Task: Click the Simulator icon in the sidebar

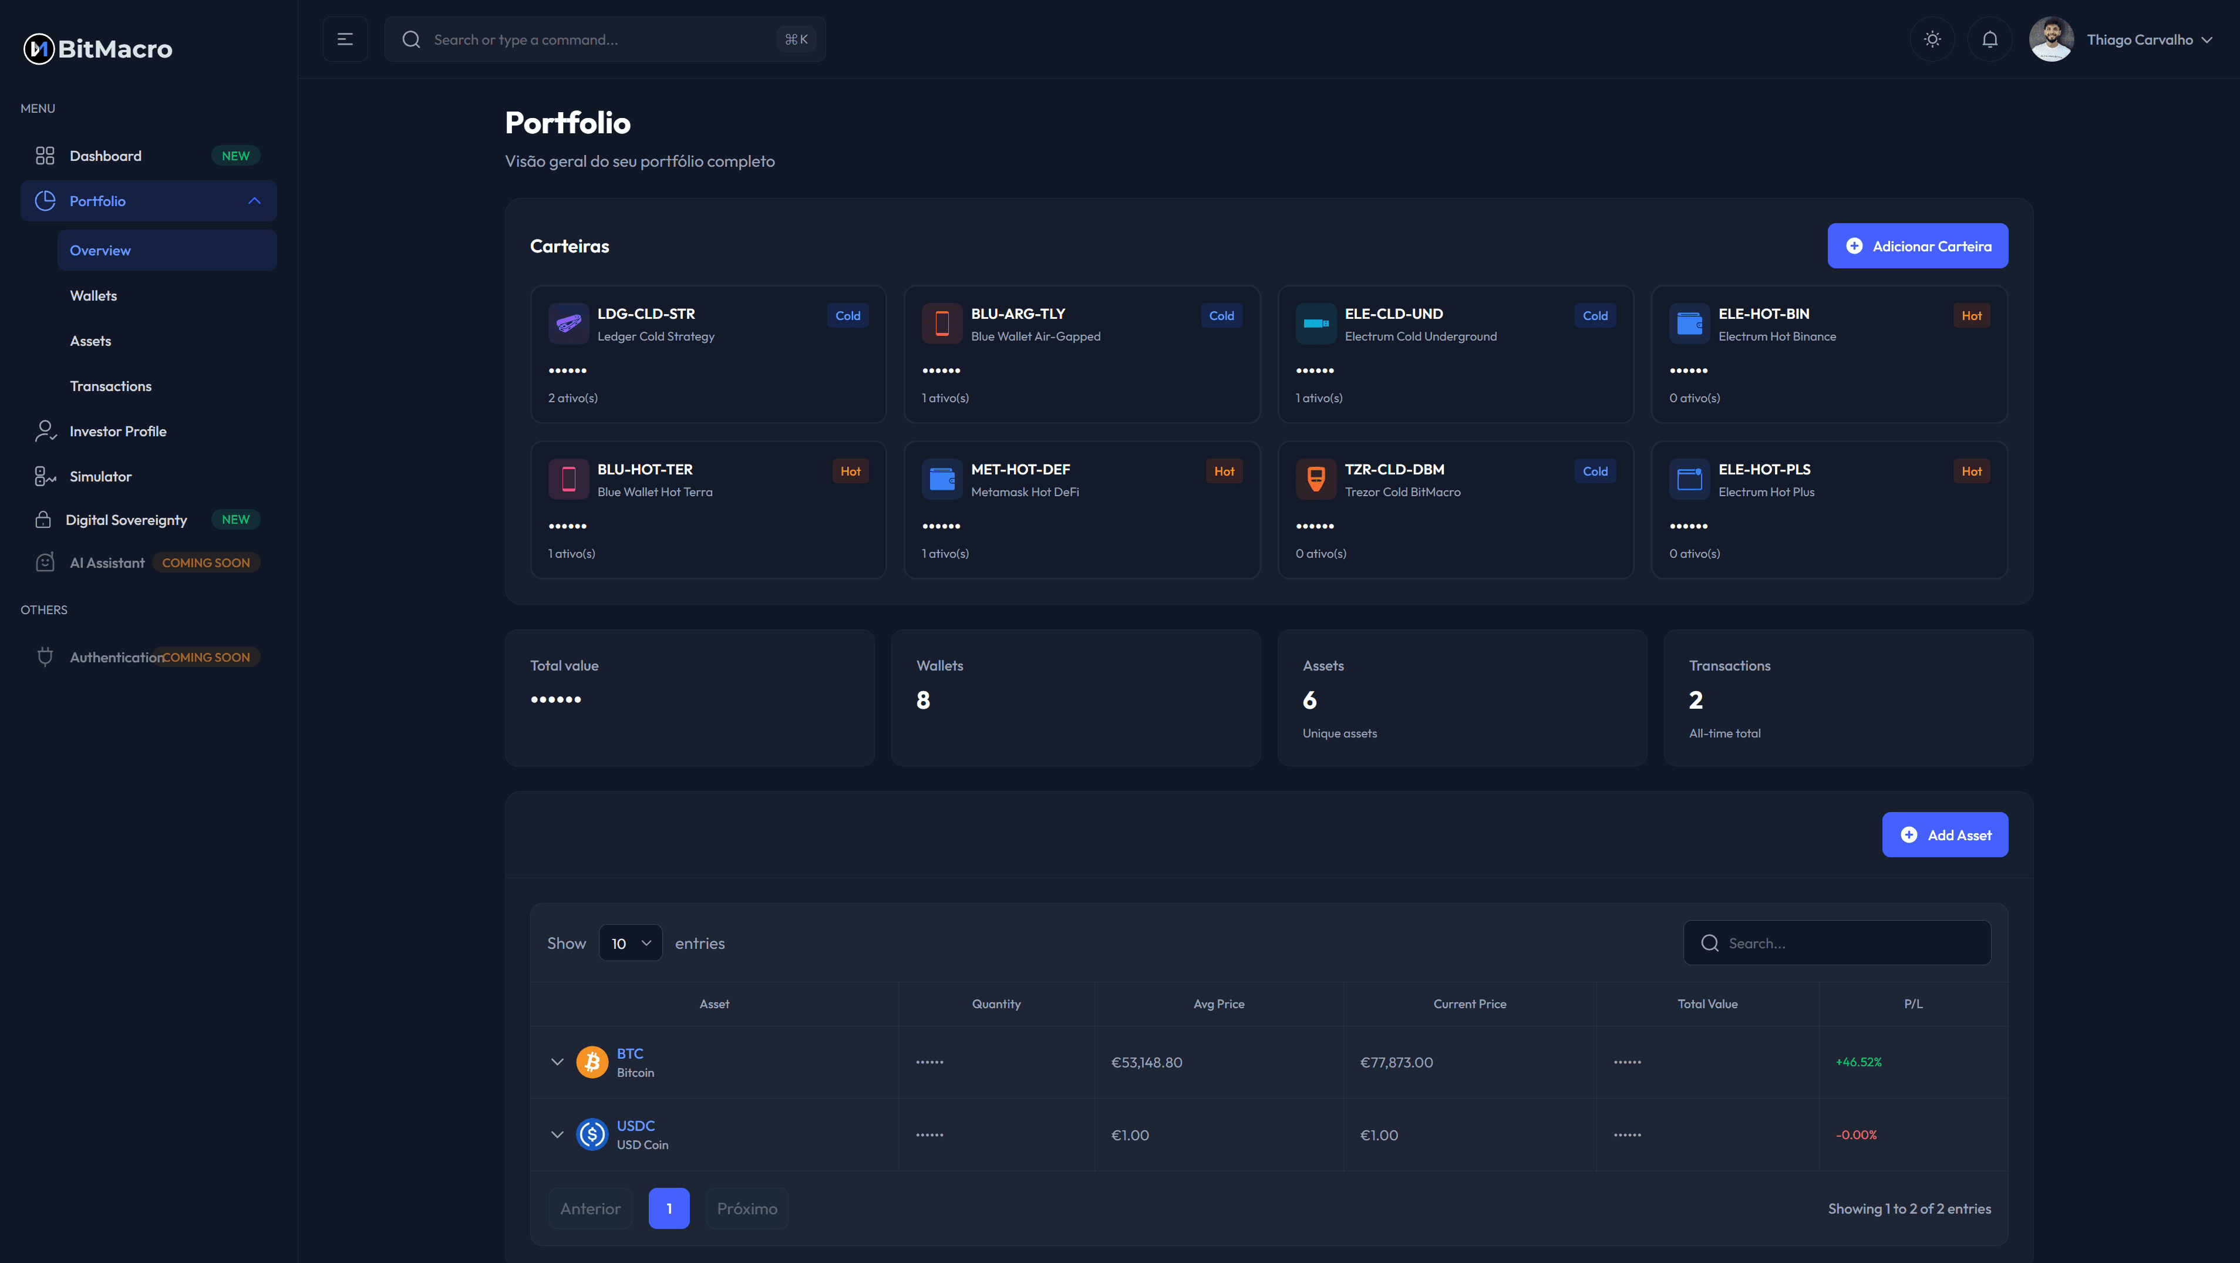Action: tap(45, 476)
